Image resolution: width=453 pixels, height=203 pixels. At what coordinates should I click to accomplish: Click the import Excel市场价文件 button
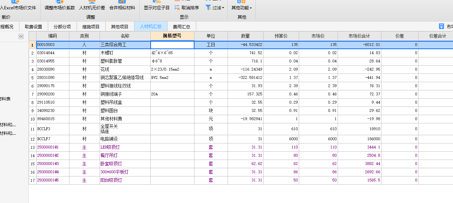click(17, 5)
